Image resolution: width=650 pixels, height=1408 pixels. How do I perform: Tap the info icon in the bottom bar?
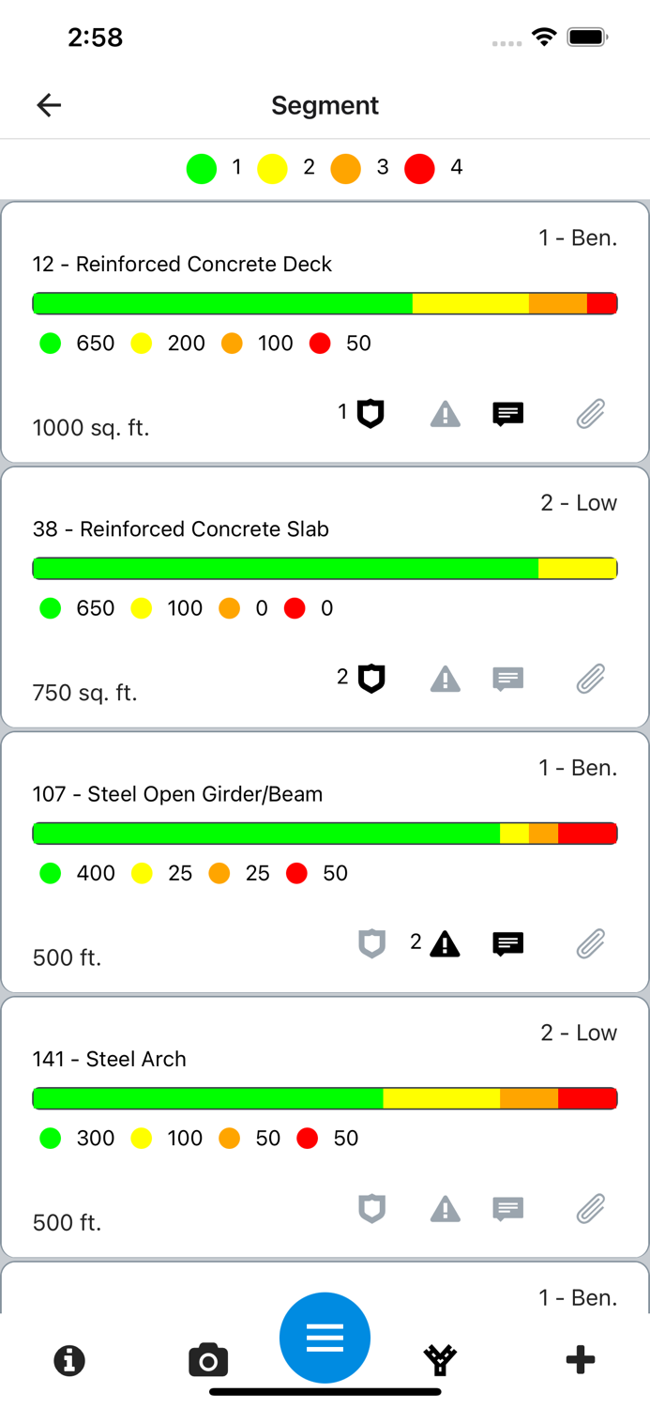coord(68,1359)
